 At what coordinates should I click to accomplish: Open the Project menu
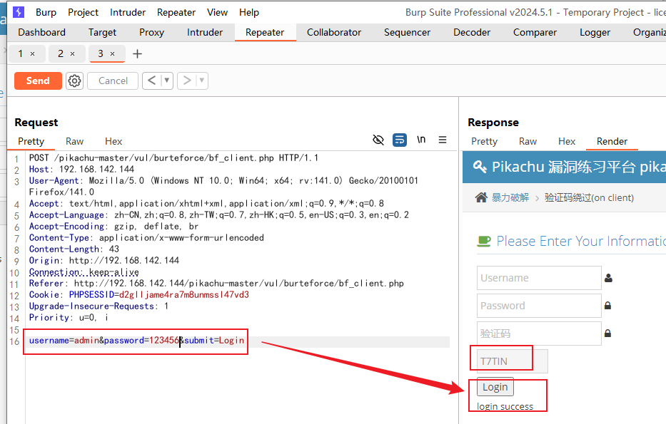pyautogui.click(x=84, y=12)
